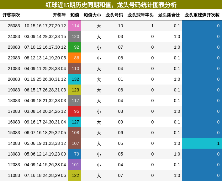Click dragon head number 09 in row 16083
The image size is (222, 181).
[x=120, y=122]
